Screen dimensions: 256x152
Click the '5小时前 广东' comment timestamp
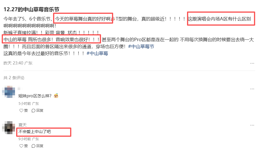29,104
